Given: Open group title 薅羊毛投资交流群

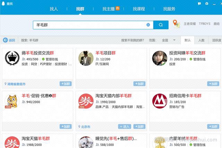Looking at the screenshot, I should 38,53.
